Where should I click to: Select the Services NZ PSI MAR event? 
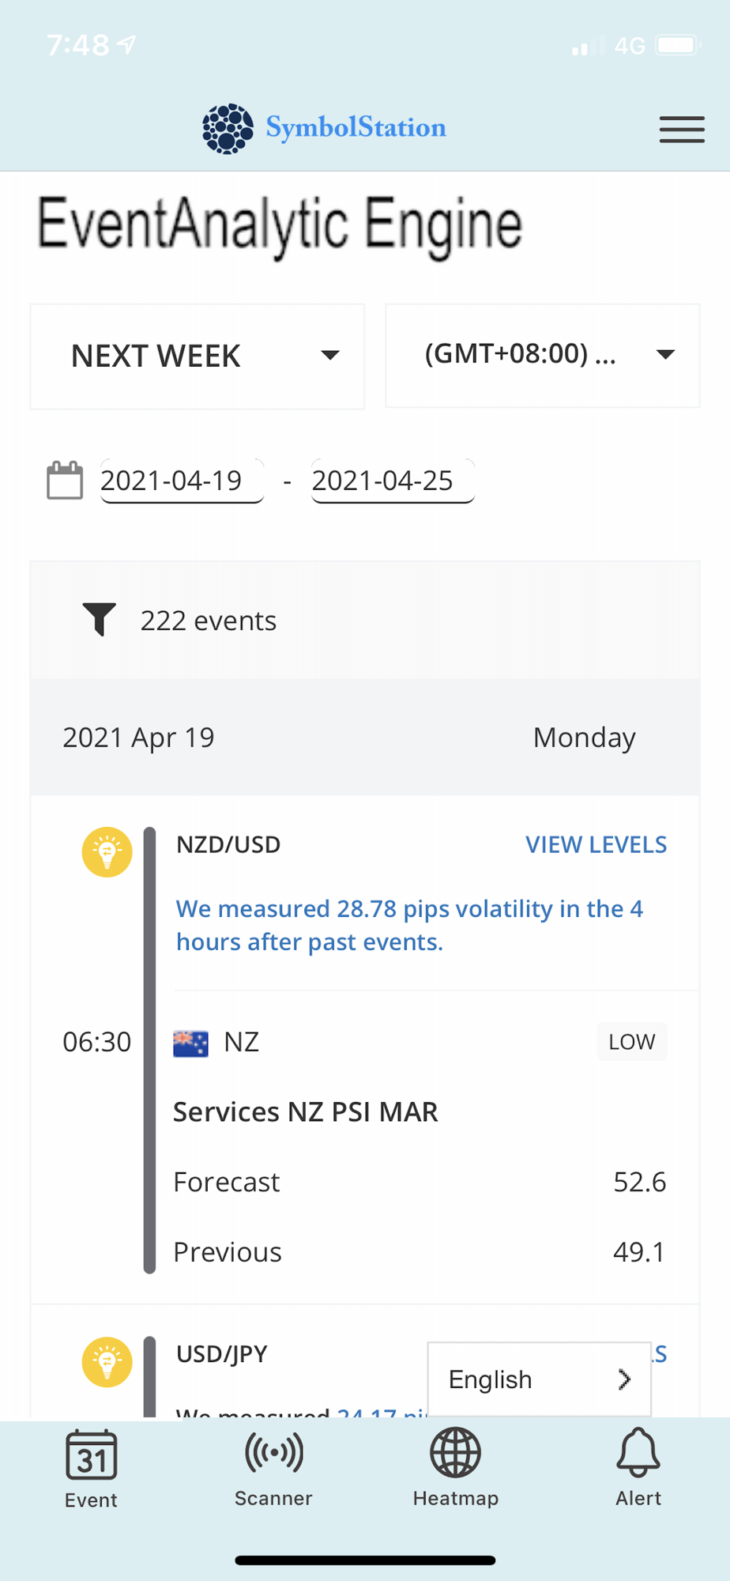[305, 1112]
